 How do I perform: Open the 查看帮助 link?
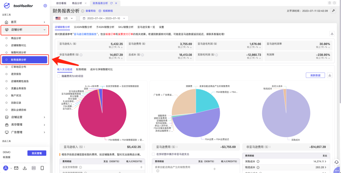point(91,11)
